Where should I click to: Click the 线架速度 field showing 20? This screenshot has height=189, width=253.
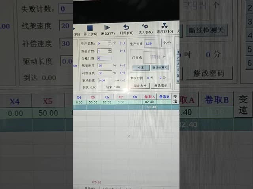pyautogui.click(x=105, y=65)
